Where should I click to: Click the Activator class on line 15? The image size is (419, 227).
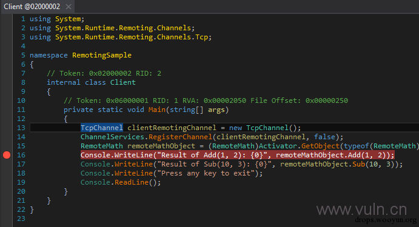pos(278,146)
